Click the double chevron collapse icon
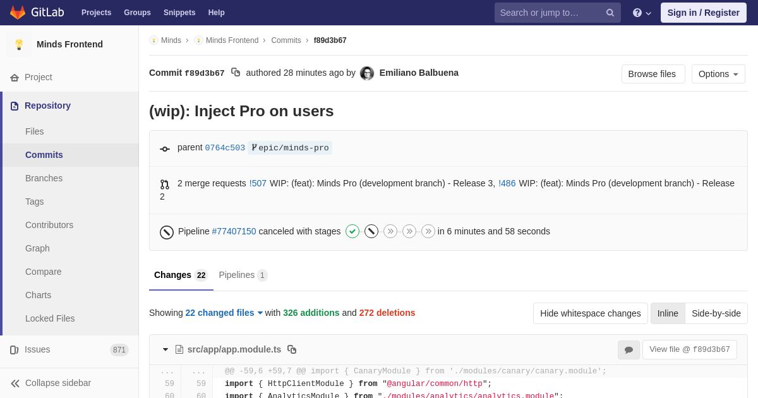The image size is (758, 398). (x=15, y=383)
